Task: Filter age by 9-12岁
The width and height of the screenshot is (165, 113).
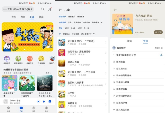Action: tap(86, 28)
